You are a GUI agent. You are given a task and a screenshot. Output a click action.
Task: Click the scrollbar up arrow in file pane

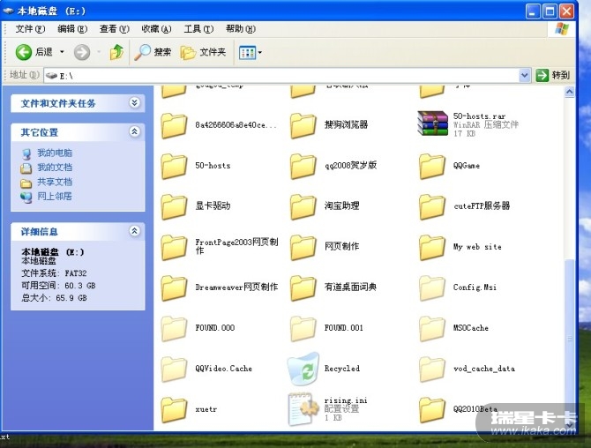tap(570, 92)
